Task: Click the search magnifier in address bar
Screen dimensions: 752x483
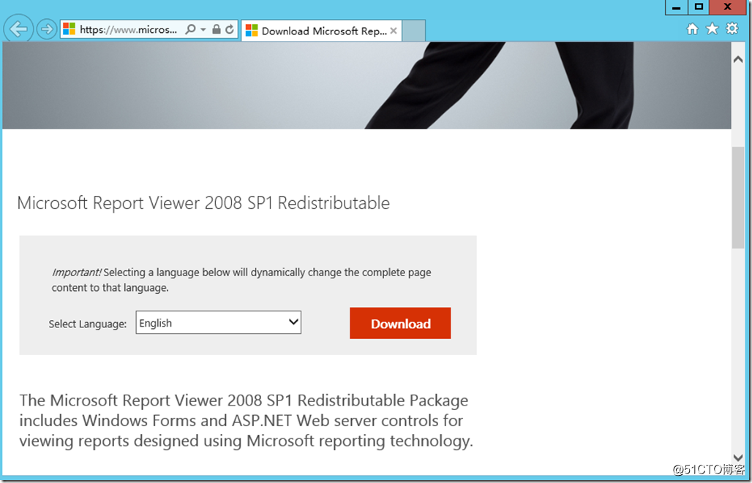Action: pyautogui.click(x=190, y=29)
